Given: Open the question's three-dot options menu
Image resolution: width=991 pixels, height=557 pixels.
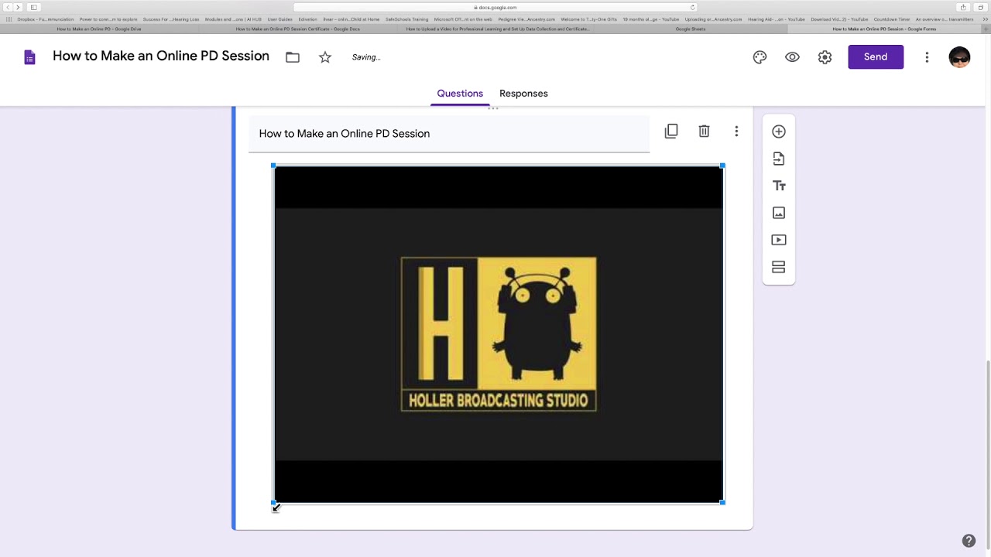Looking at the screenshot, I should pyautogui.click(x=736, y=132).
